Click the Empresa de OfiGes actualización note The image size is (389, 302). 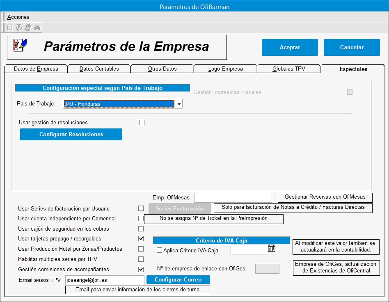click(x=336, y=268)
